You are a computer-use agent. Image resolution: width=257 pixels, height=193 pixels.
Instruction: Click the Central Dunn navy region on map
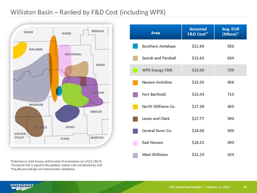(67, 114)
